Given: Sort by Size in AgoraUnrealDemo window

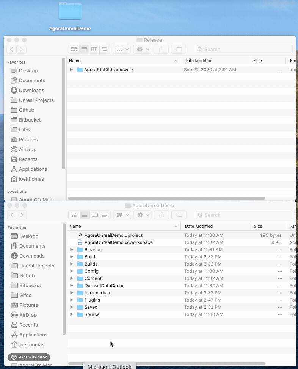Looking at the screenshot, I should coord(268,226).
